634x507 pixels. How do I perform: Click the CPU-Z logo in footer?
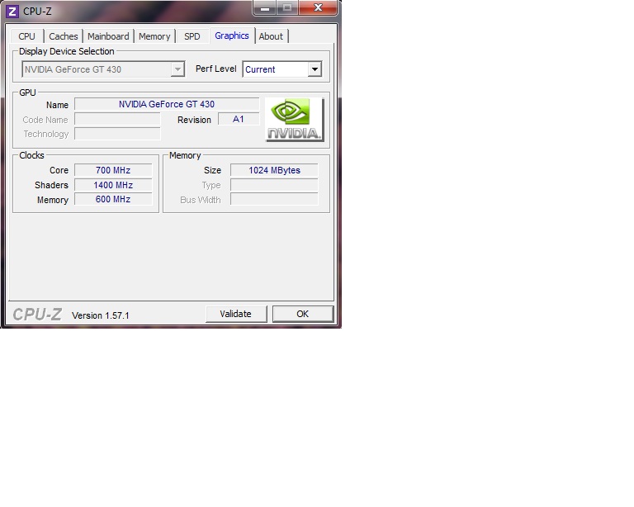37,314
